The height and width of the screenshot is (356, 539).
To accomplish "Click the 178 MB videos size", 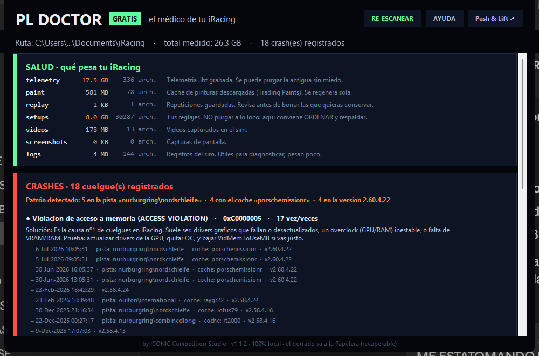I will click(97, 130).
